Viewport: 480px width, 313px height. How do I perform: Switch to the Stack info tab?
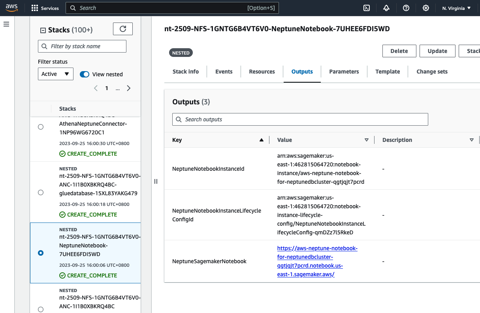click(x=186, y=72)
